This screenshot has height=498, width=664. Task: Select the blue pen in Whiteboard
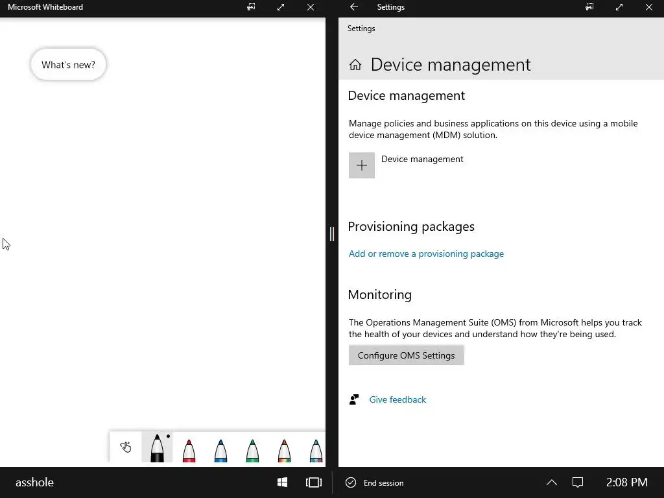(220, 450)
